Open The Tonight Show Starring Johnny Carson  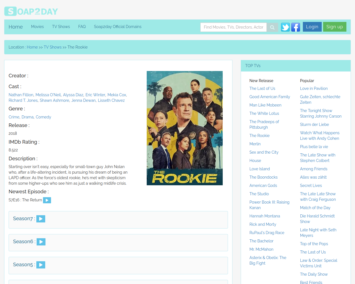click(321, 113)
